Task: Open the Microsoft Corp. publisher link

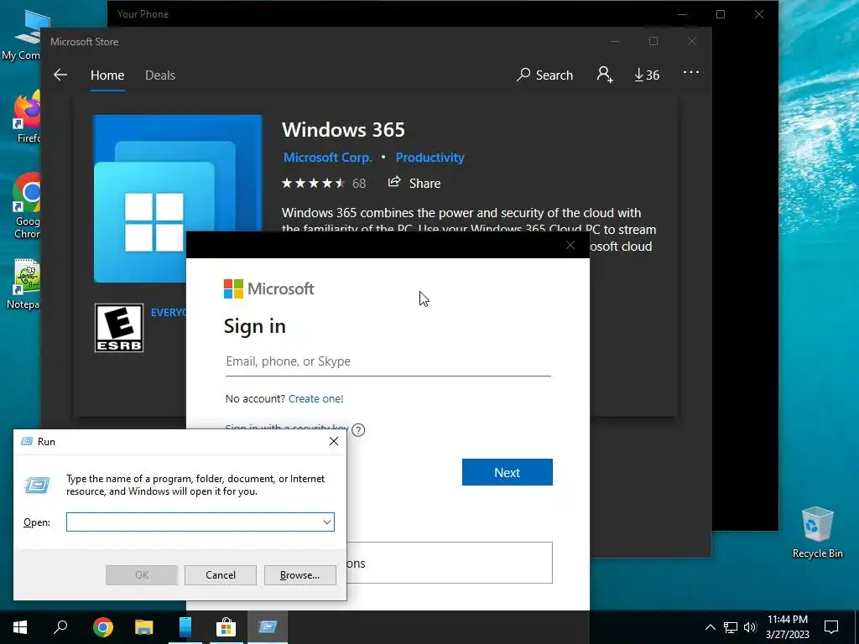Action: pos(328,158)
